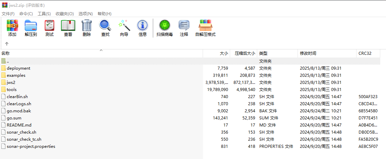This screenshot has height=159, width=386.
Task: Start the virus scan (扫描病毒) tool
Action: 165,28
